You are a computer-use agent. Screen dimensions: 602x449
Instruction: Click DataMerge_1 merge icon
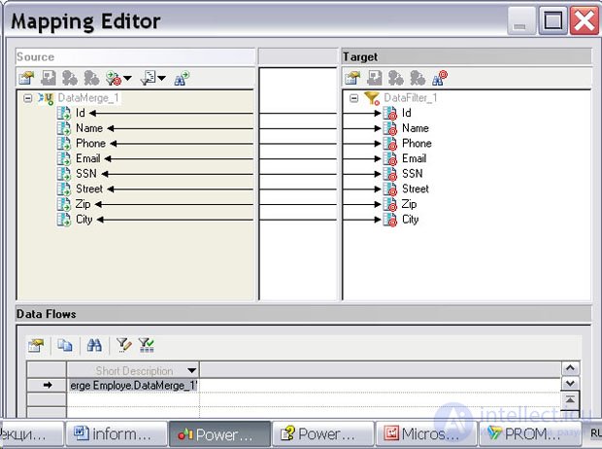click(x=46, y=98)
